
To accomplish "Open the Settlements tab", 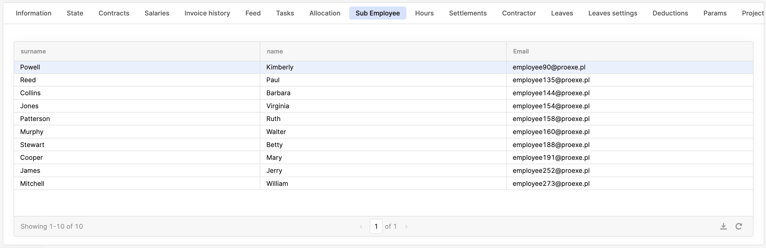I will pyautogui.click(x=468, y=13).
